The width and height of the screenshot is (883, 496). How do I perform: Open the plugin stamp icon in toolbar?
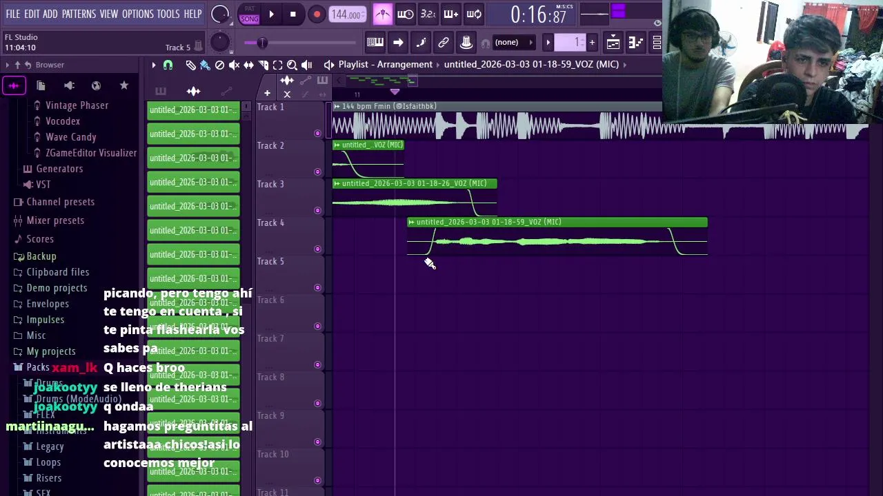pyautogui.click(x=466, y=43)
